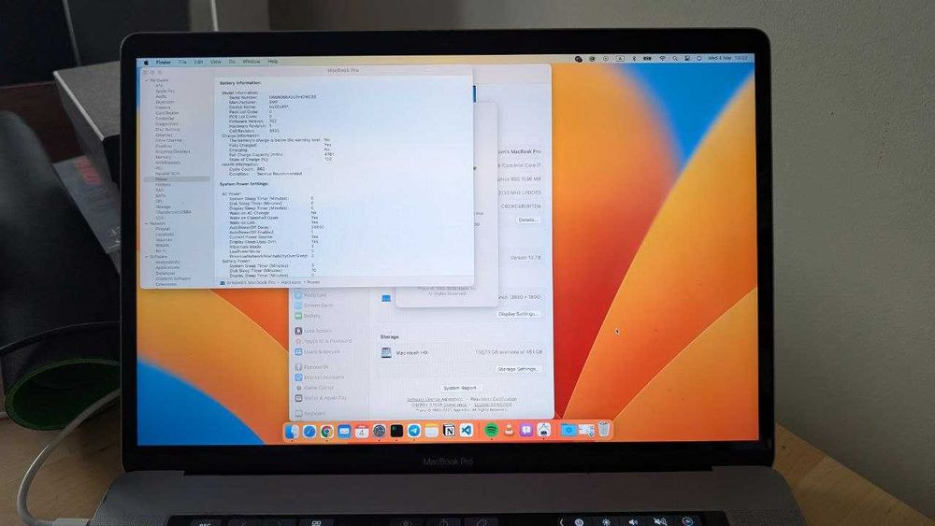Select Storage in Hardware list
The image size is (935, 526).
[164, 206]
